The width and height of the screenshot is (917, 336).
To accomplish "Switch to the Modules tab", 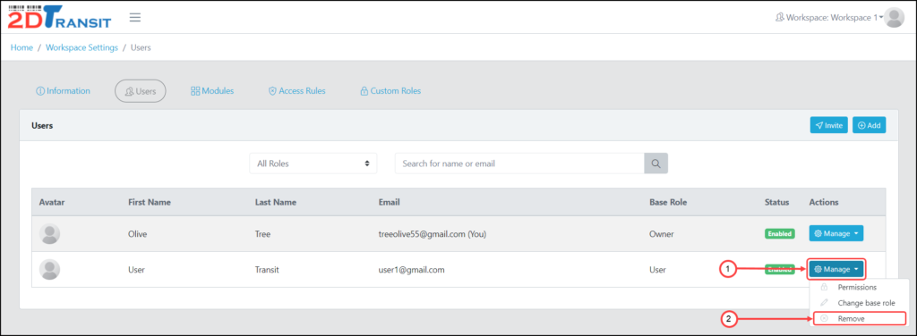I will tap(212, 91).
